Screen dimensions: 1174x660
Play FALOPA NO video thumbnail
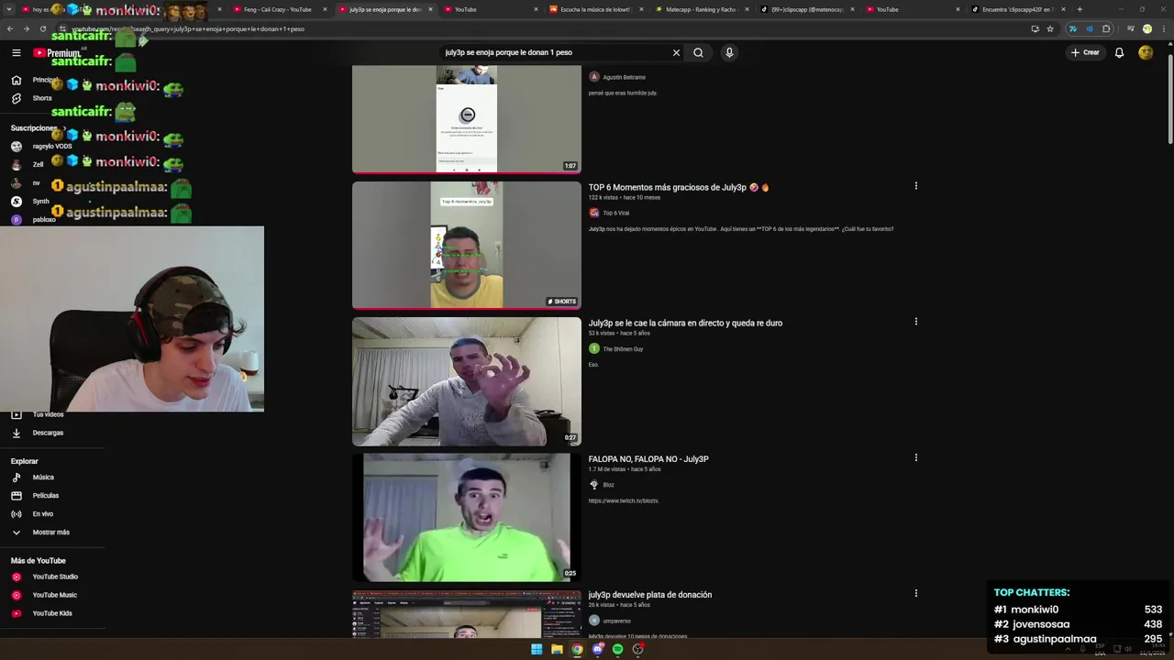tap(467, 517)
